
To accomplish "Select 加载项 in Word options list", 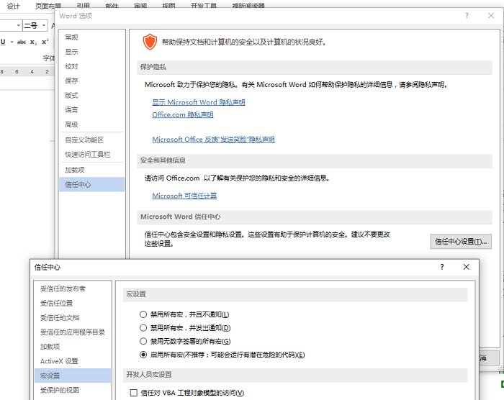I will point(91,170).
